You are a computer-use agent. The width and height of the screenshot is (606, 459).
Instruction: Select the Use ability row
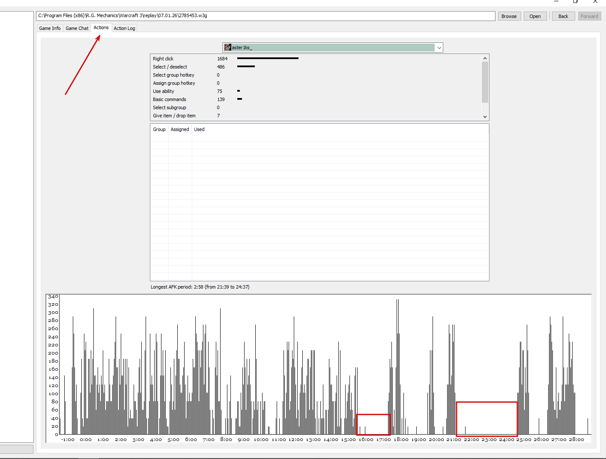click(x=316, y=91)
